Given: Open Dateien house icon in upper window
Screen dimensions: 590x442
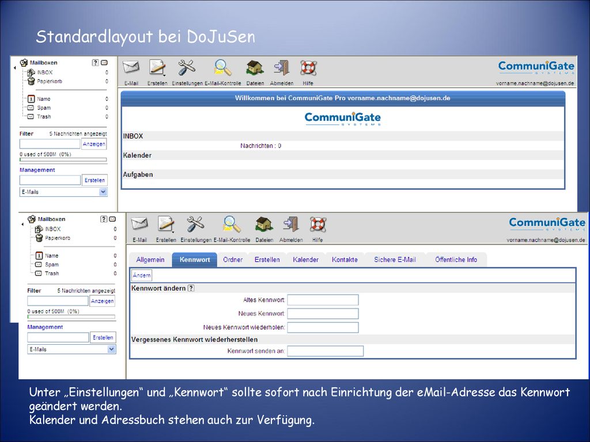Looking at the screenshot, I should pos(255,68).
